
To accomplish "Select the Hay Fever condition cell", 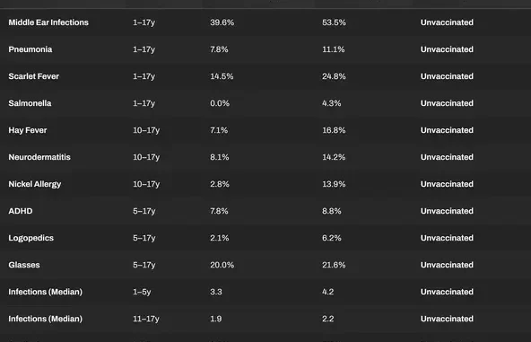I will pos(28,130).
